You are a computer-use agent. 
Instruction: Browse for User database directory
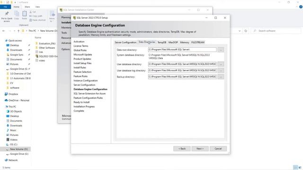[x=221, y=64]
